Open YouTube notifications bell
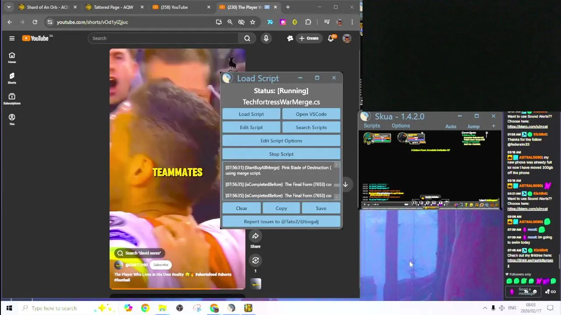 pos(332,38)
